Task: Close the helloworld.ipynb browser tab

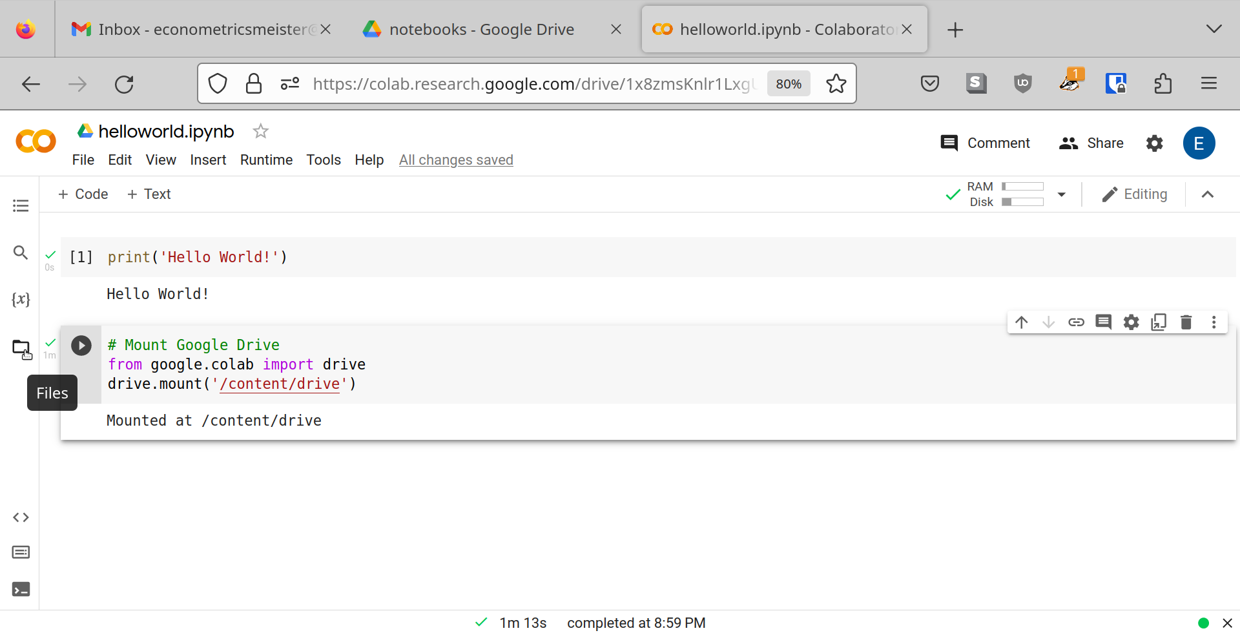Action: [x=907, y=30]
